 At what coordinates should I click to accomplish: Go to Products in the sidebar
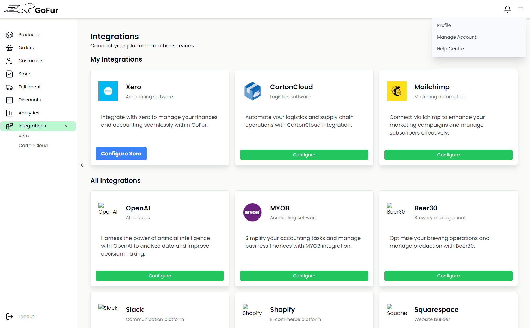(x=28, y=35)
